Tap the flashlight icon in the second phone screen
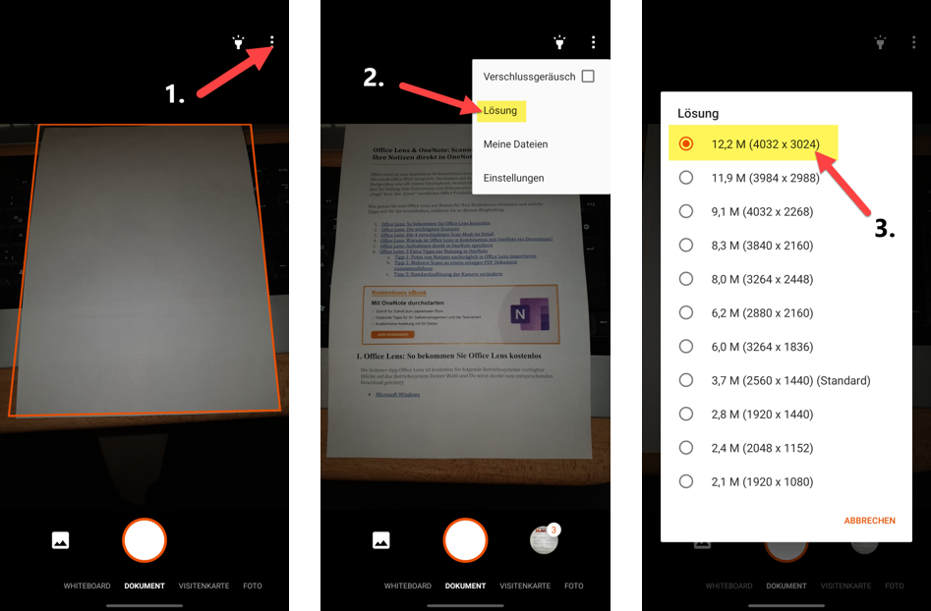The image size is (931, 611). pos(559,42)
